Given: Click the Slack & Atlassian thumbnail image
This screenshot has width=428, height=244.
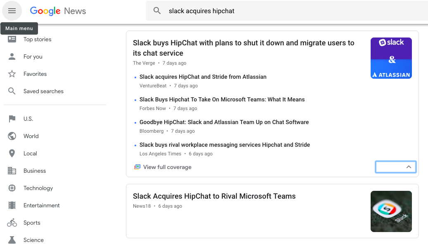Looking at the screenshot, I should click(x=391, y=58).
